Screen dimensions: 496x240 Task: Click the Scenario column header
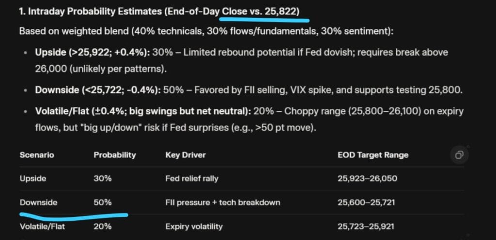tap(37, 155)
